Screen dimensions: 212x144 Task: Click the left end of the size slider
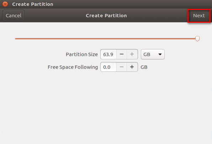(16, 39)
